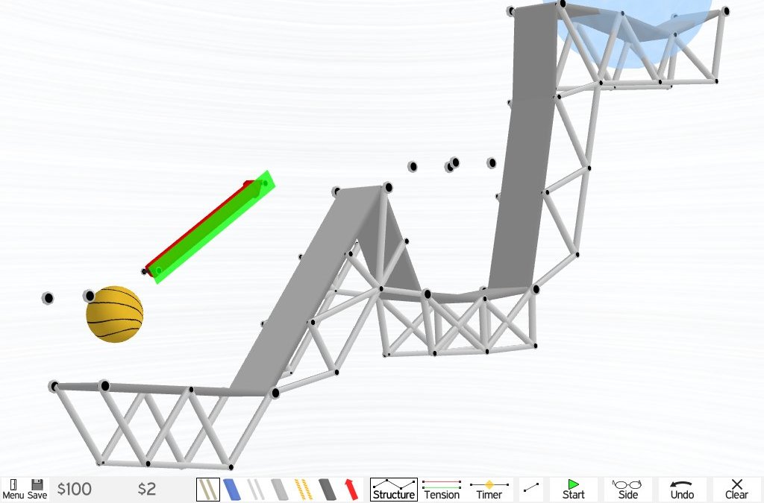Switch to Tension view mode
The height and width of the screenshot is (503, 764).
(x=442, y=490)
